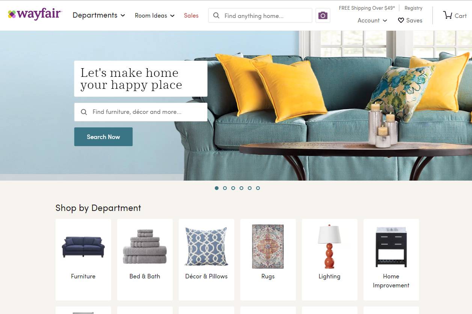Open the camera image search icon
Image resolution: width=472 pixels, height=314 pixels.
(323, 16)
